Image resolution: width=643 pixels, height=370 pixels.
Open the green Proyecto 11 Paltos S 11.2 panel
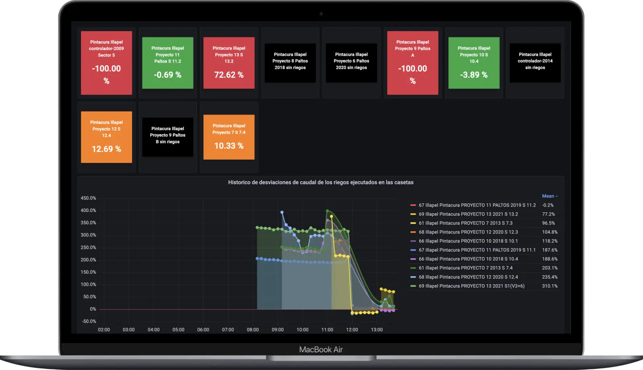point(168,63)
